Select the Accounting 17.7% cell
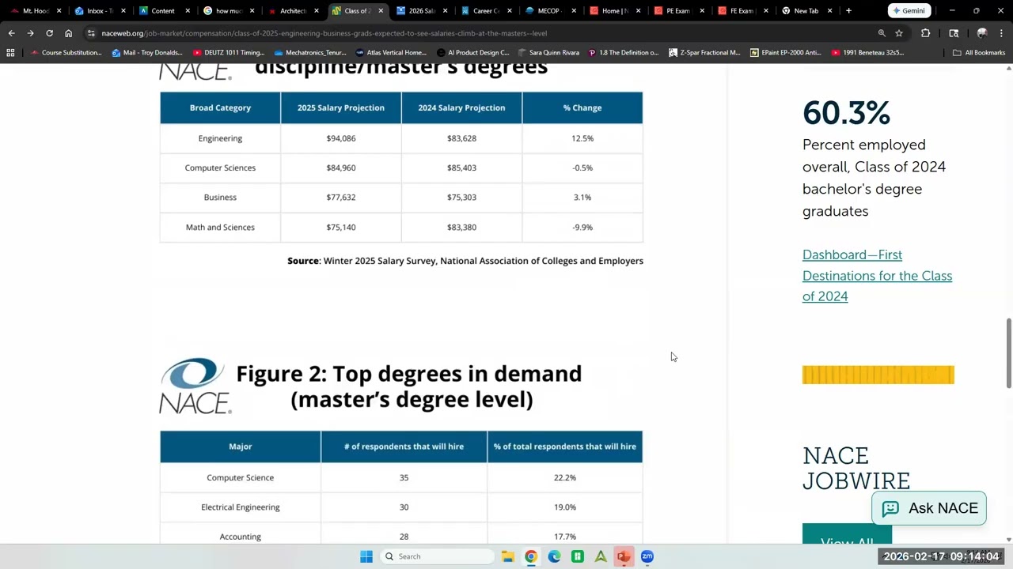Image resolution: width=1013 pixels, height=569 pixels. coord(565,537)
